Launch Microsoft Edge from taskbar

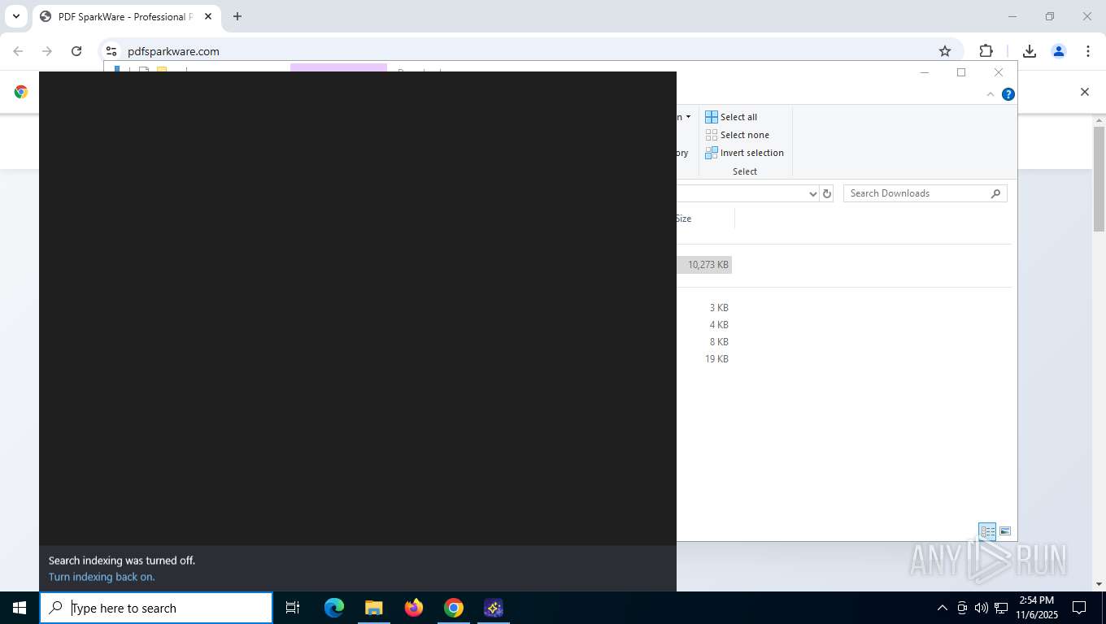[334, 608]
